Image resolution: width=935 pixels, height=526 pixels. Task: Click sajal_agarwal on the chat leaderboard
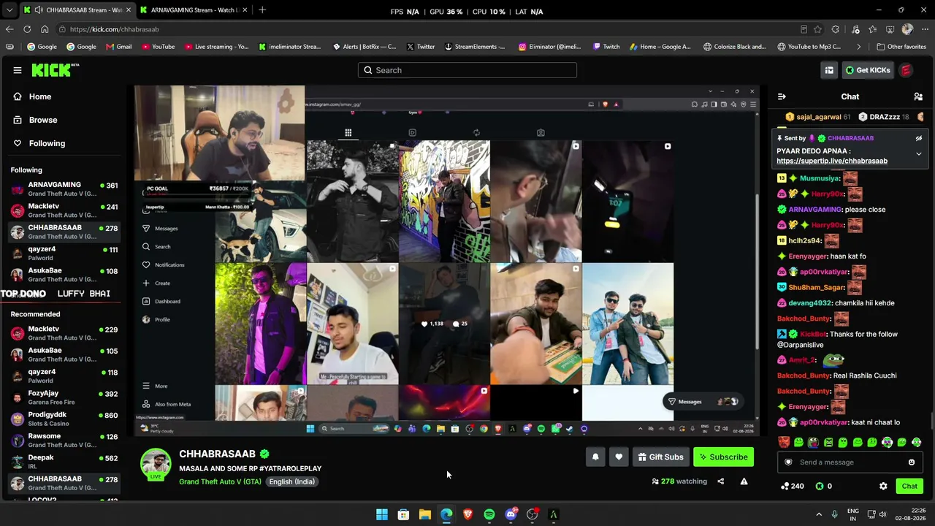(x=818, y=117)
